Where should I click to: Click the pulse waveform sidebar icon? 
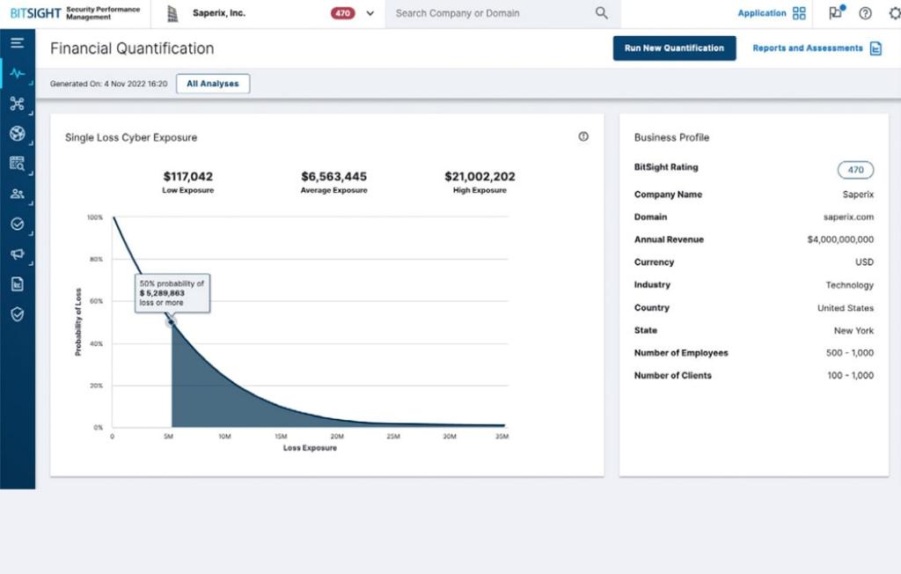[x=17, y=73]
